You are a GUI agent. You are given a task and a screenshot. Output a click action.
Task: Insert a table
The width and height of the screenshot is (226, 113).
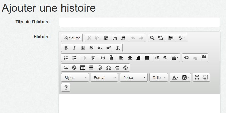point(83,68)
